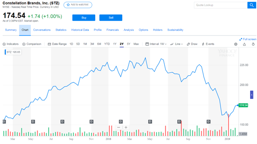The image size is (257, 144).
Task: Select the 5Y time range
Action: coord(128,44)
